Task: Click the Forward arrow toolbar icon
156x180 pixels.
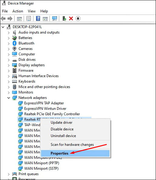Action: click(x=10, y=18)
